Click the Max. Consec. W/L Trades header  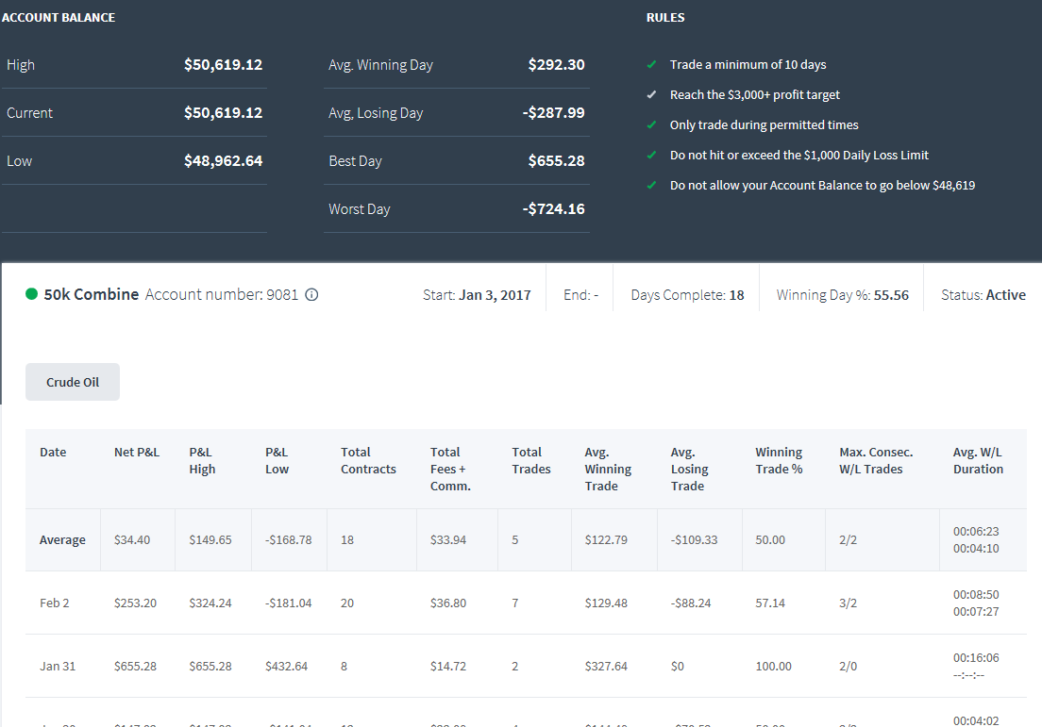pyautogui.click(x=876, y=461)
